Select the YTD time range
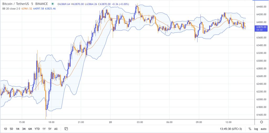This screenshot has width=269, height=133. point(37,129)
